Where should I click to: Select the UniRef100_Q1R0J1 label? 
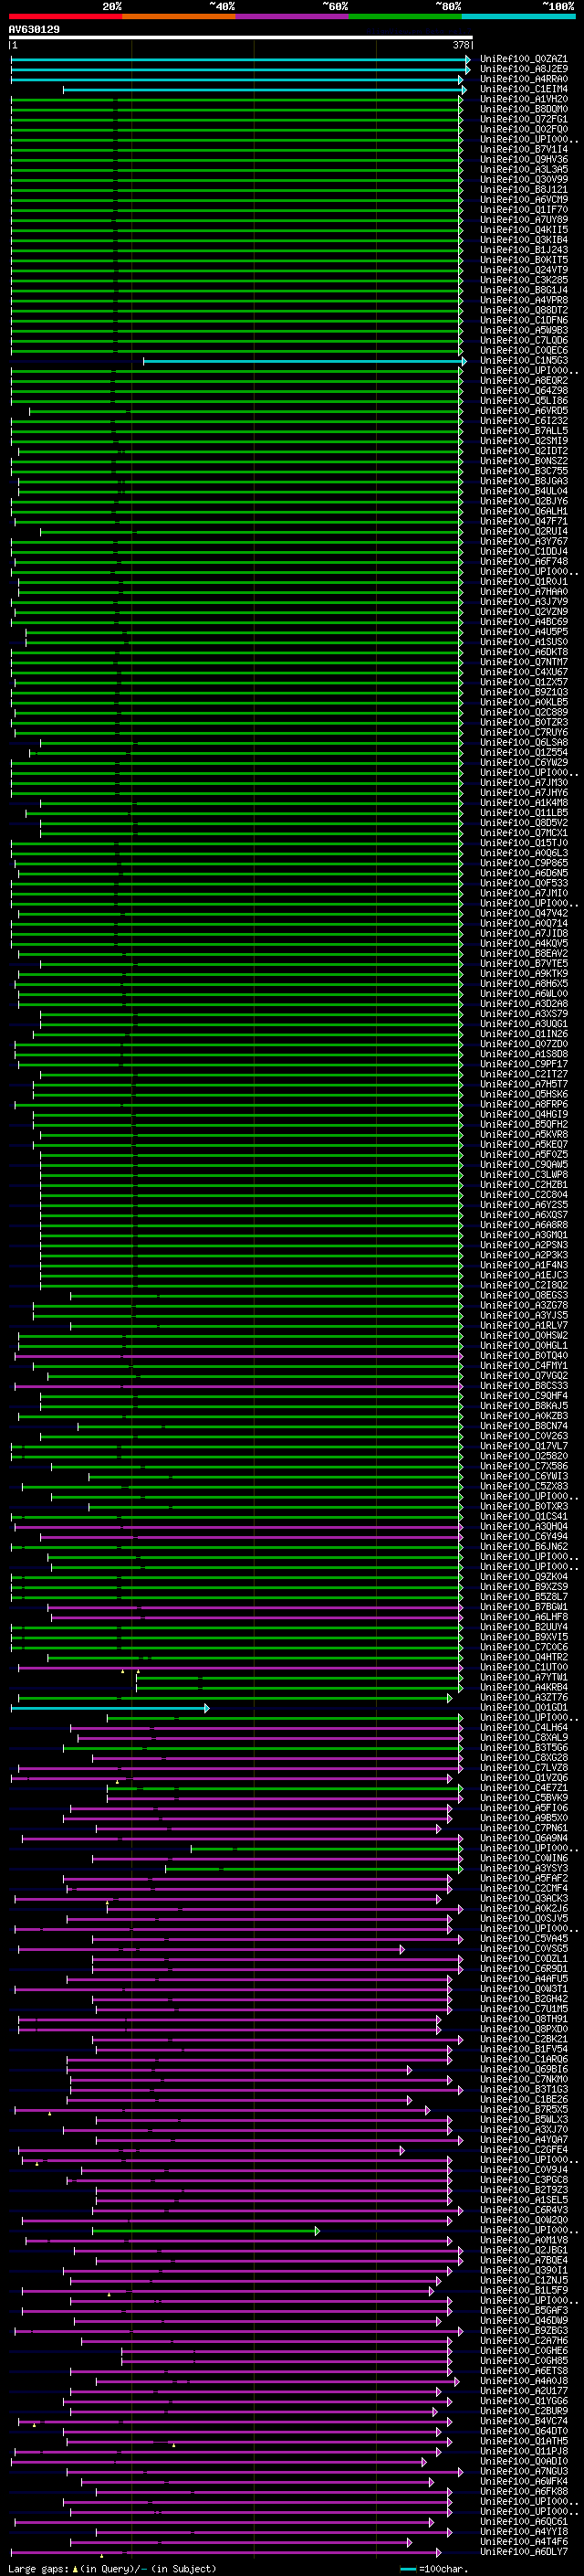(524, 581)
